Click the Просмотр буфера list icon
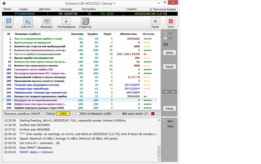 (151, 9)
